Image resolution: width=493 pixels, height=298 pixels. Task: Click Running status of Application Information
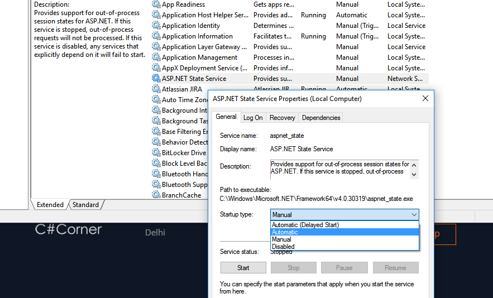pos(313,36)
